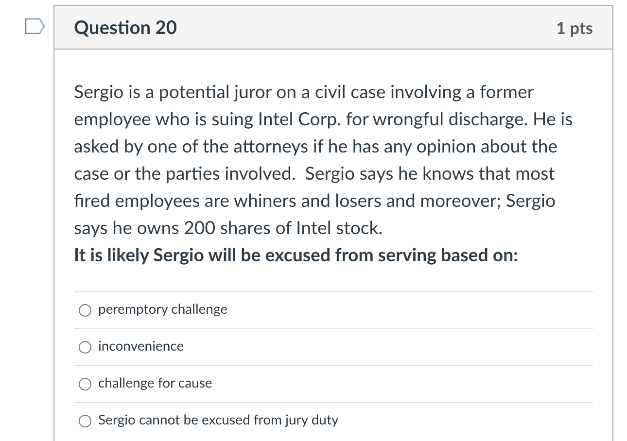Click the '1 pts' point value label

pyautogui.click(x=575, y=28)
